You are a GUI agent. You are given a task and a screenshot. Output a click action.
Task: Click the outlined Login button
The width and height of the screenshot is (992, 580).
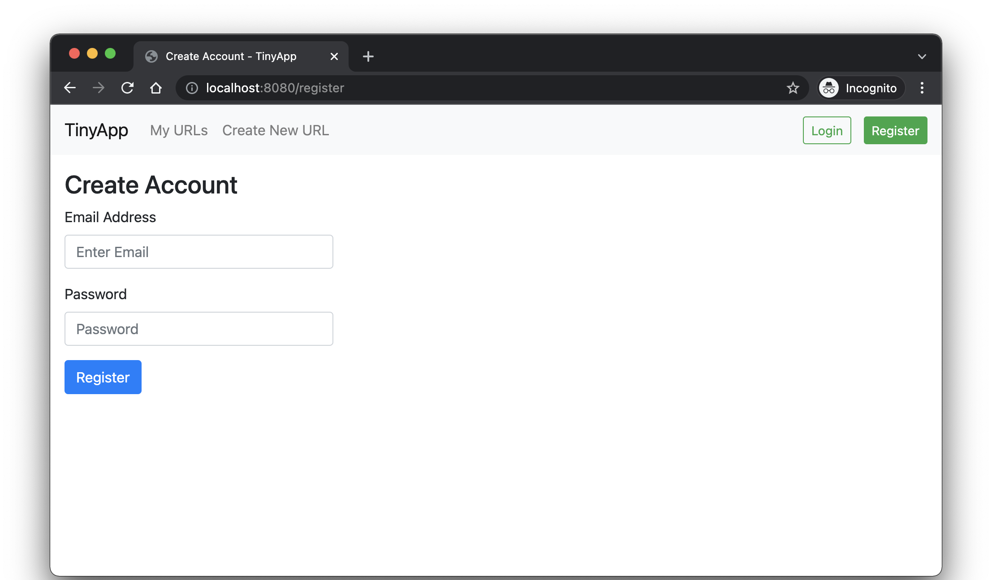pos(827,130)
